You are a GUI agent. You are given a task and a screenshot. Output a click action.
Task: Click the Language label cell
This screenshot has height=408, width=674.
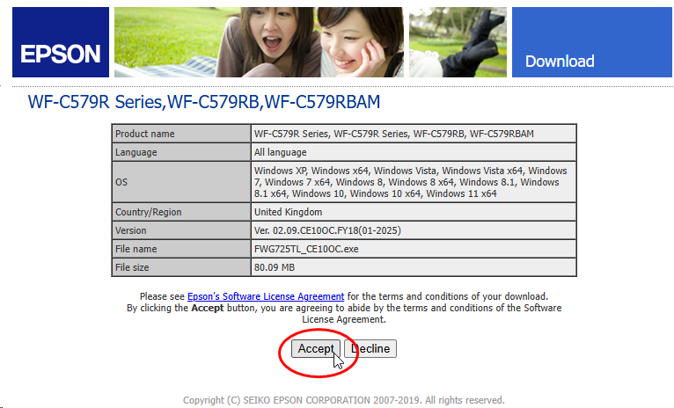pyautogui.click(x=181, y=152)
